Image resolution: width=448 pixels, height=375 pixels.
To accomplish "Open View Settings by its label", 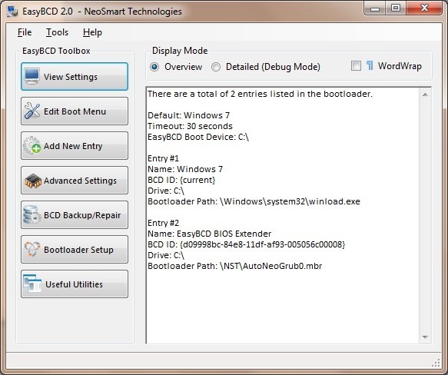I will tap(71, 77).
